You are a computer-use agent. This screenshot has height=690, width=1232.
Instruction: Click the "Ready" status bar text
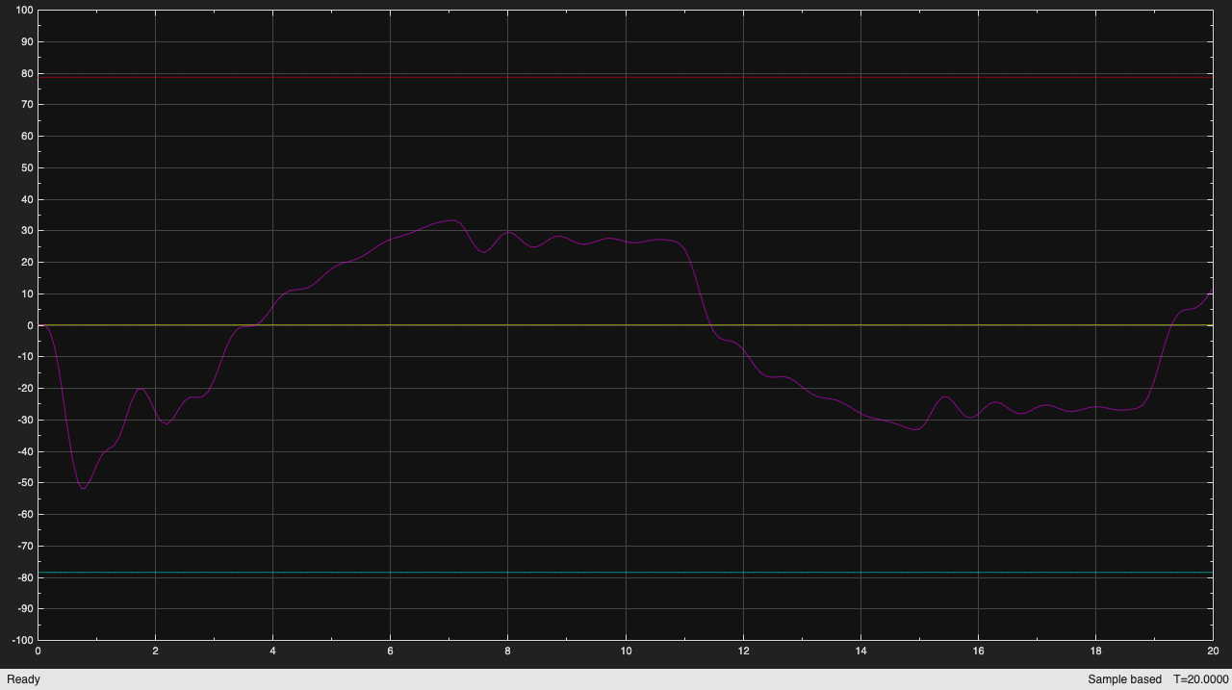point(23,679)
